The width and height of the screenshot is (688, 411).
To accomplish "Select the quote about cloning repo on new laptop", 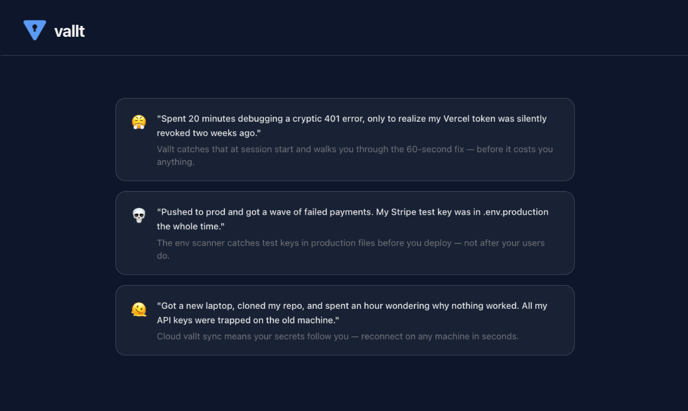I will tap(352, 313).
